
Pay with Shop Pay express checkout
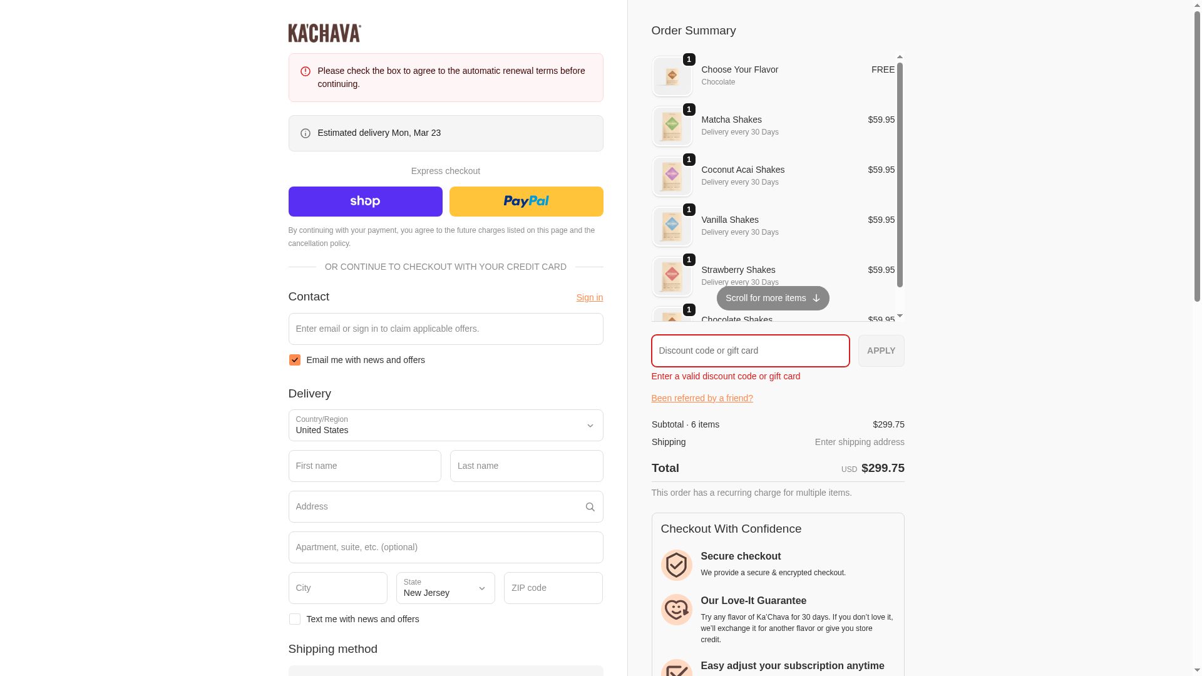365,202
